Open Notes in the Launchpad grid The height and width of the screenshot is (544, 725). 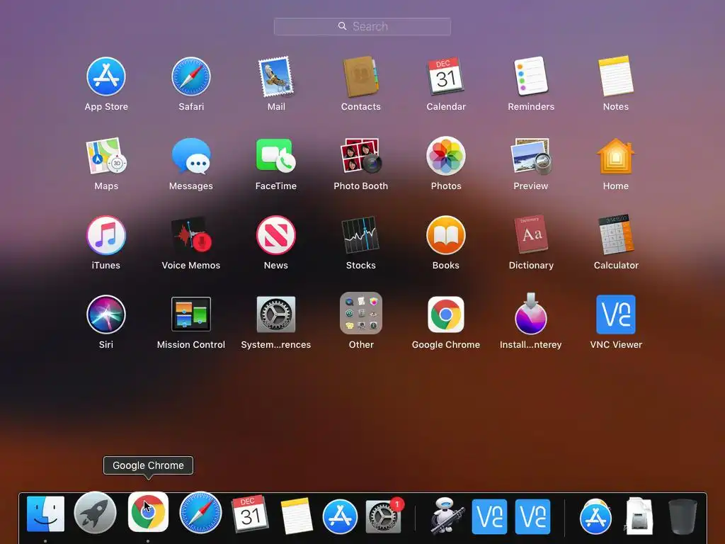click(616, 76)
